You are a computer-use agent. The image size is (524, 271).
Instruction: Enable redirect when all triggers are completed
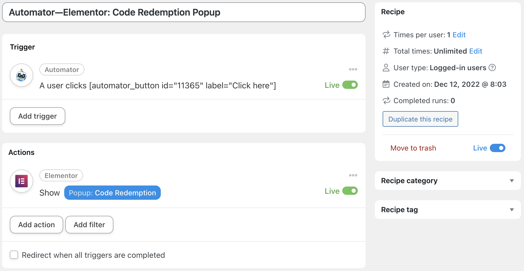coord(14,255)
